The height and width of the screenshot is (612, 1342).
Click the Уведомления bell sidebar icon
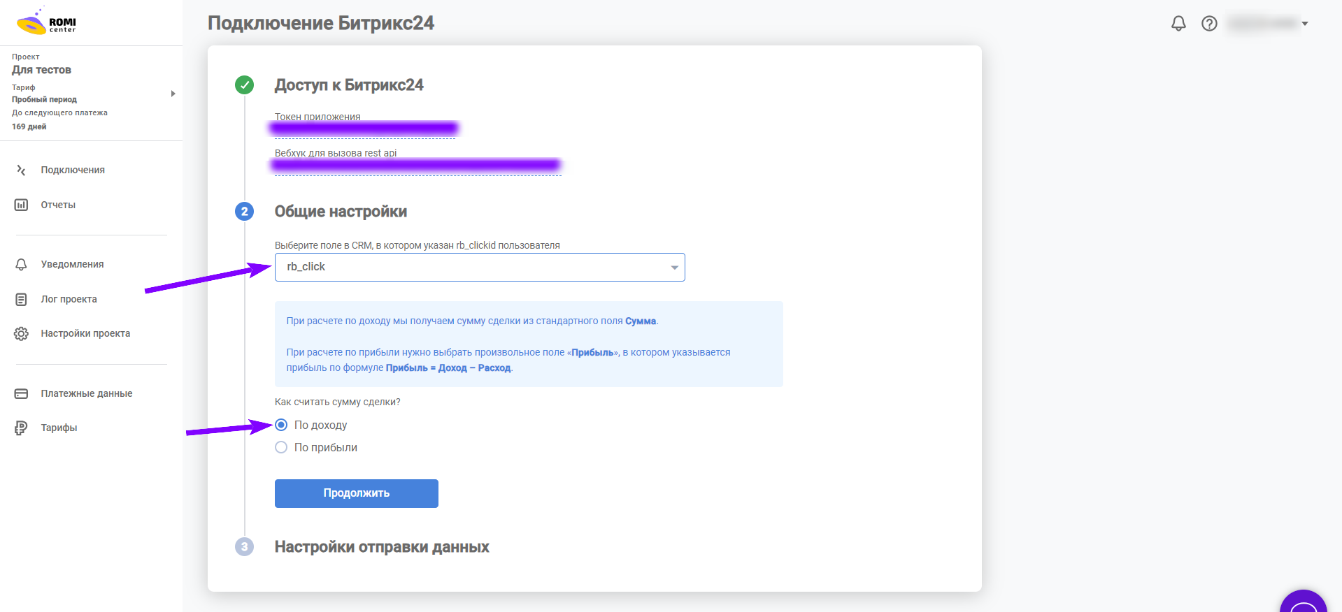tap(21, 264)
